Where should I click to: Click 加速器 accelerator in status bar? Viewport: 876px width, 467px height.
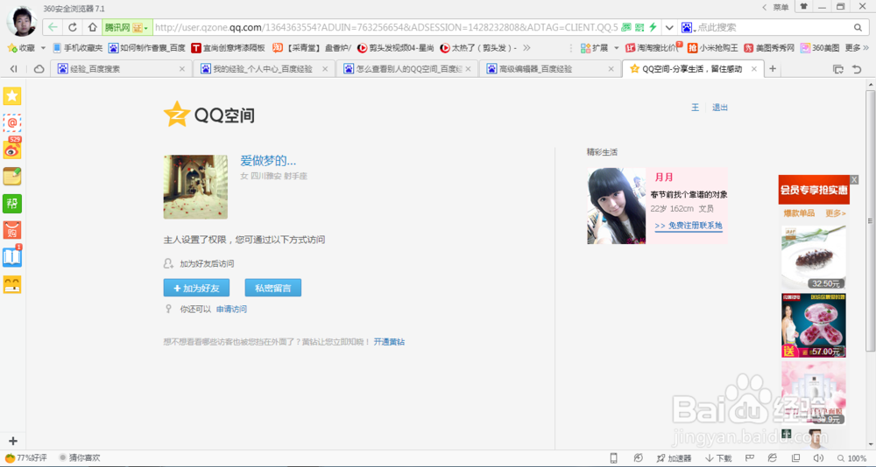point(675,458)
